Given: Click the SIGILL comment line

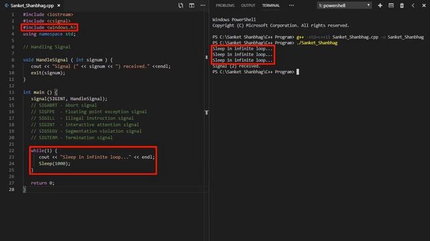Looking at the screenshot, I should (82, 118).
